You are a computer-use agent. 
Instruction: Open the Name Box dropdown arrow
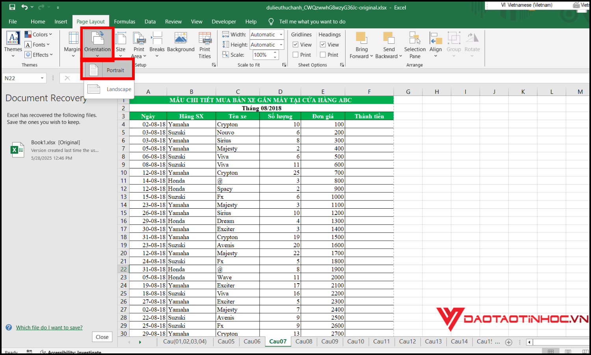point(42,78)
